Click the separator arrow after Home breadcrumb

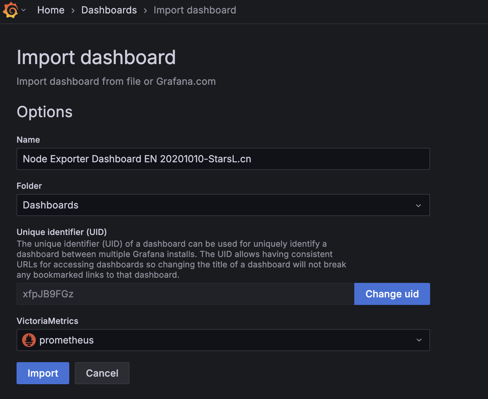tap(73, 11)
